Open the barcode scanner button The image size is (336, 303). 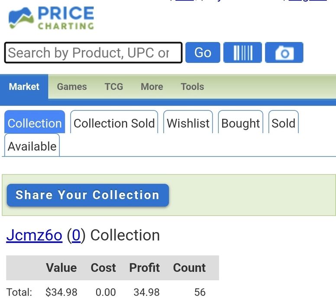242,52
